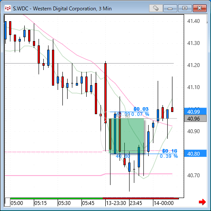Click the blue 40.80 price label
The width and height of the screenshot is (211, 211).
coord(195,153)
